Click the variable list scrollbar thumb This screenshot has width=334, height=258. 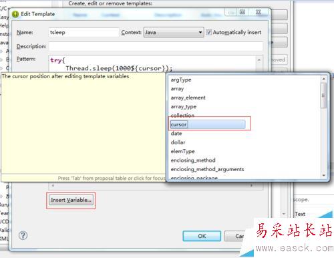[x=324, y=96]
